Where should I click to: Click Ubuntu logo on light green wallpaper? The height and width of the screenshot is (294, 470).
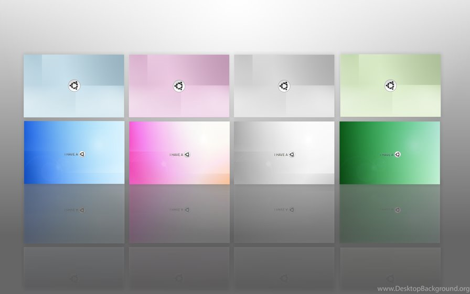coord(390,86)
